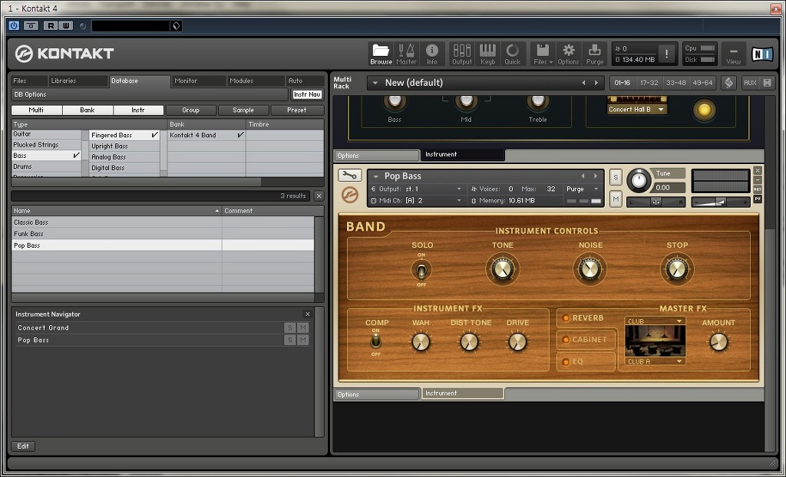The image size is (786, 477).
Task: Click the AMOUNT knob in Master FX
Action: 718,342
